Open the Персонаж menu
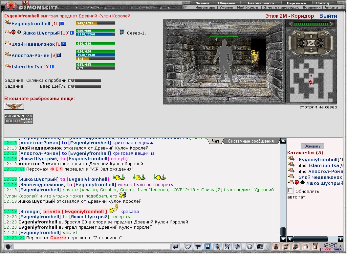Viewport: 347px width, 254px height. click(x=296, y=3)
